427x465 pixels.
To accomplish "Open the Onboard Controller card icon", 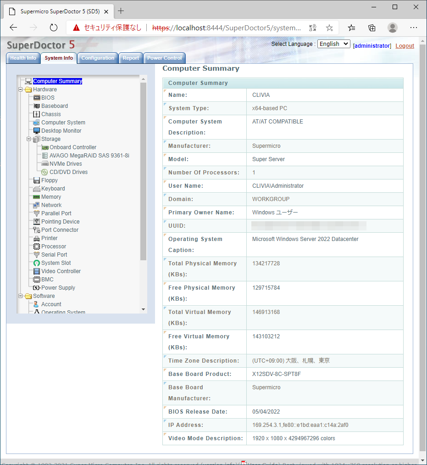I will click(45, 147).
